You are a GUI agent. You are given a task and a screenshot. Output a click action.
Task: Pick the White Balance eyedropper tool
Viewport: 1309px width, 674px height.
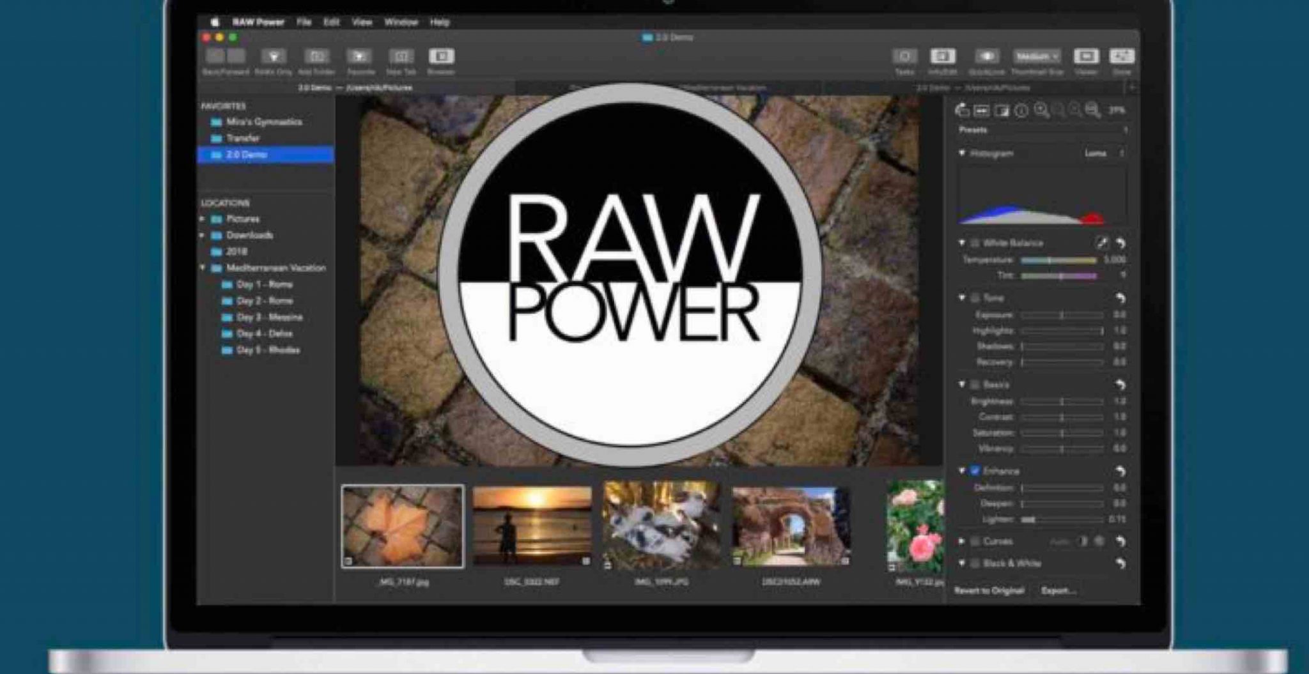click(x=1101, y=243)
